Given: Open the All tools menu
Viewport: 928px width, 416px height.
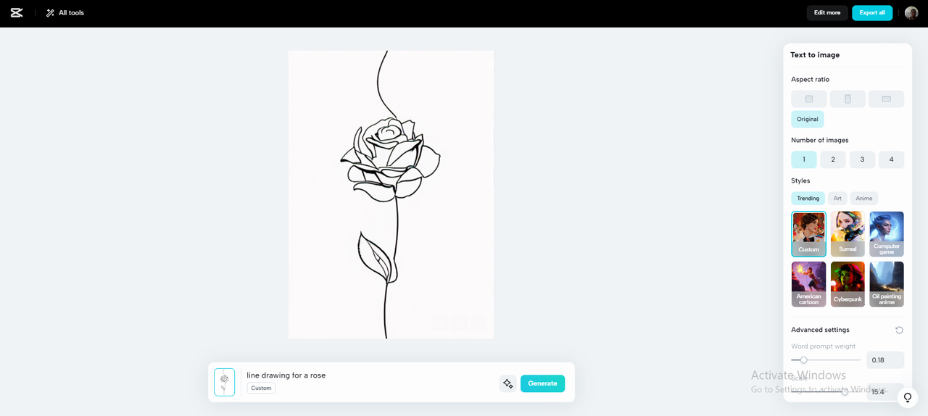Looking at the screenshot, I should click(65, 12).
